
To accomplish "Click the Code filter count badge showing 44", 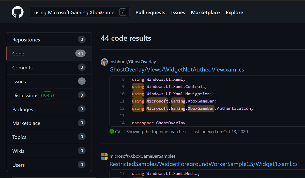I will (80, 53).
